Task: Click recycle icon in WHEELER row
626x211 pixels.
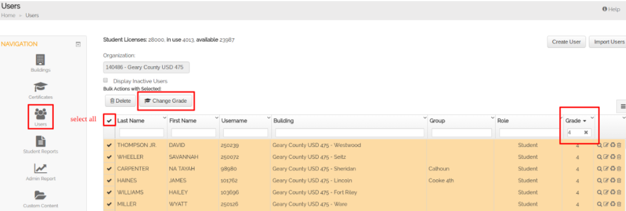Action: pos(613,157)
